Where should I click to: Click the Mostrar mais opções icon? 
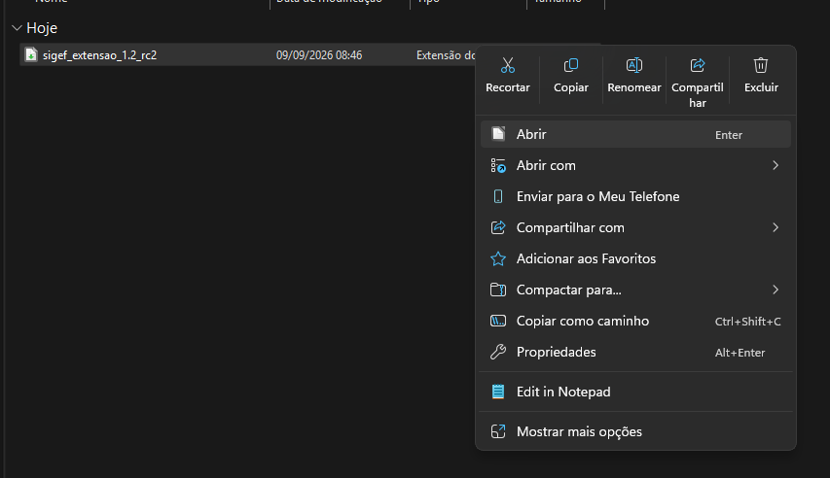pos(498,431)
